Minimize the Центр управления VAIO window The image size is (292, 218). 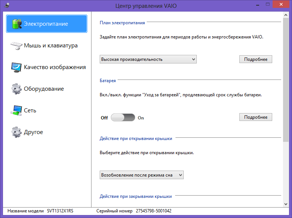point(258,4)
